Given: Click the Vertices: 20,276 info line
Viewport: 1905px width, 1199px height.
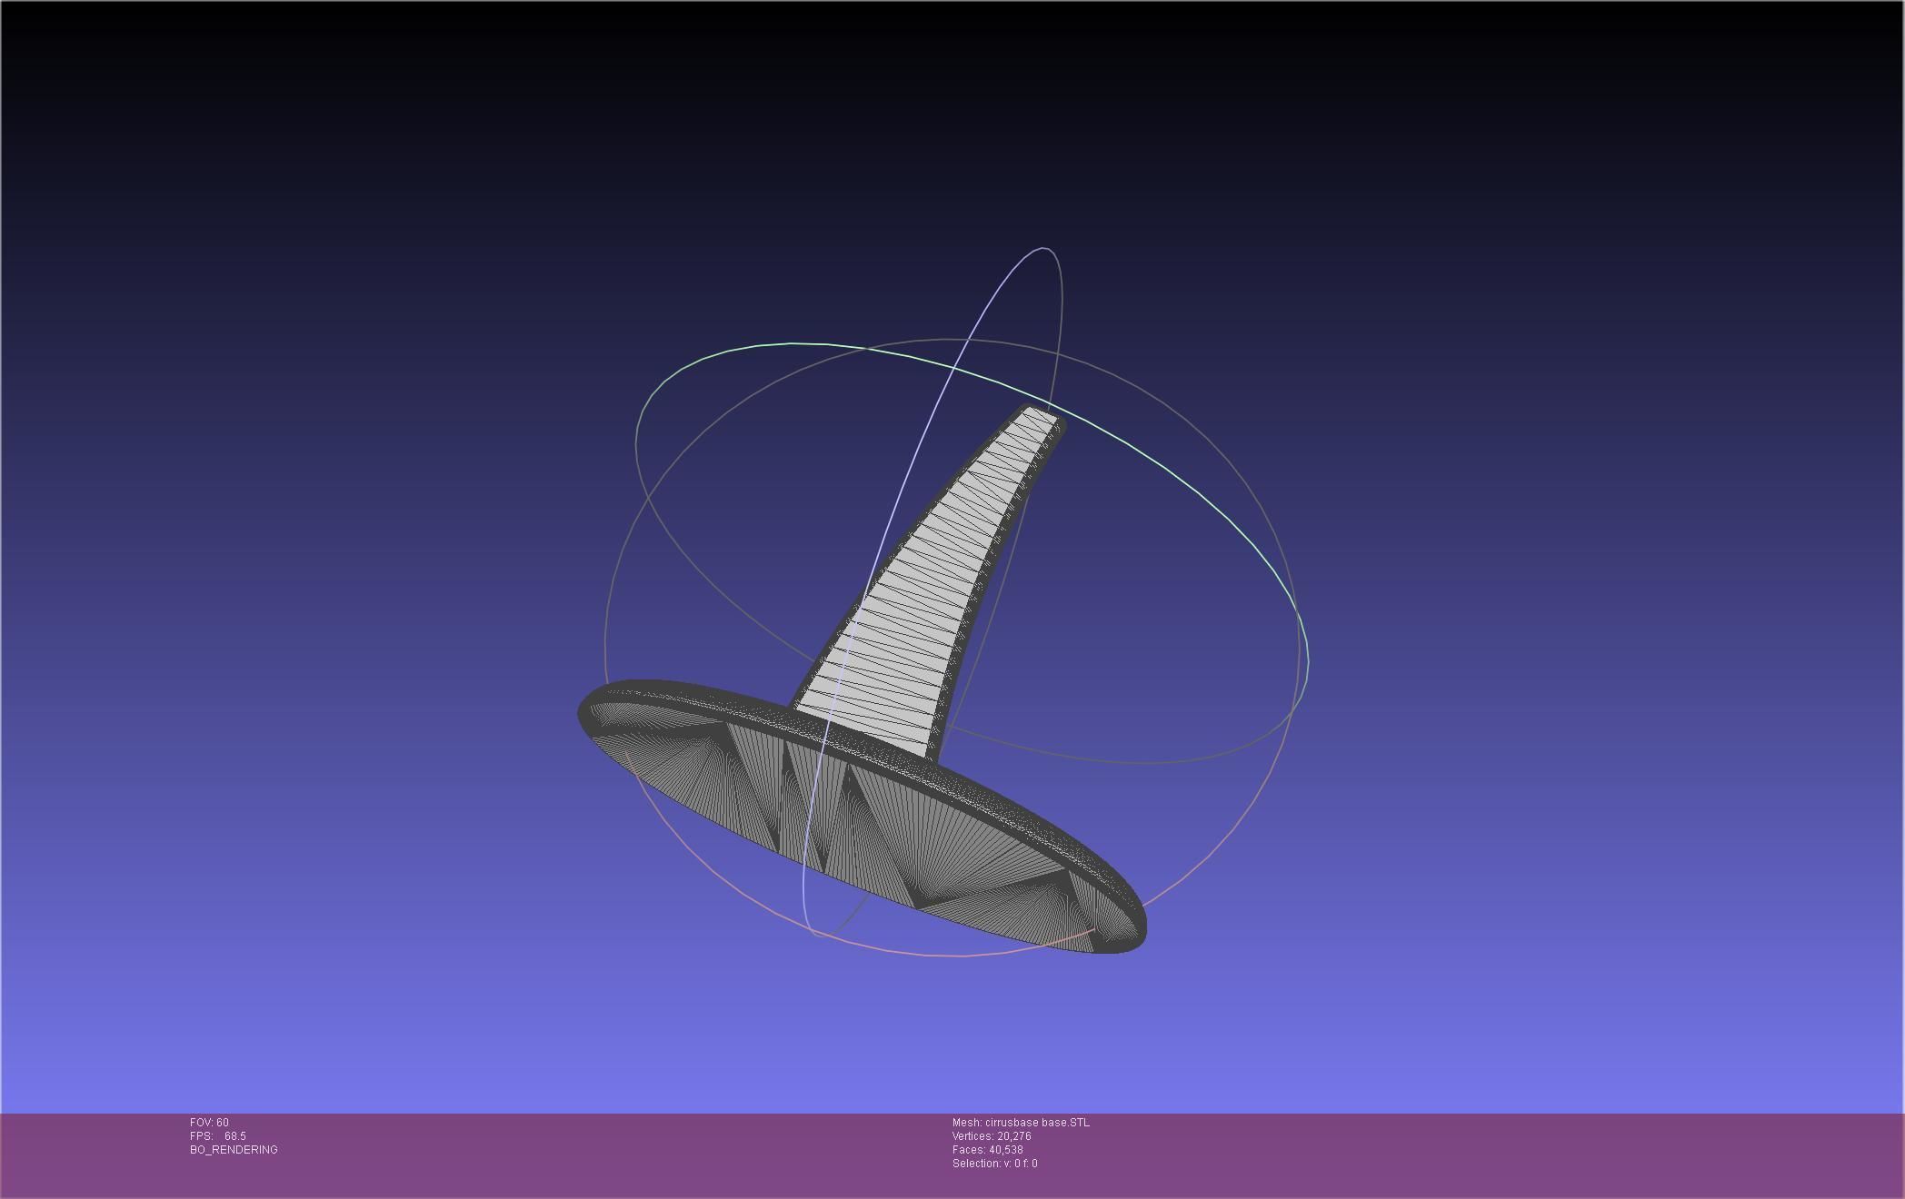Looking at the screenshot, I should (992, 1136).
